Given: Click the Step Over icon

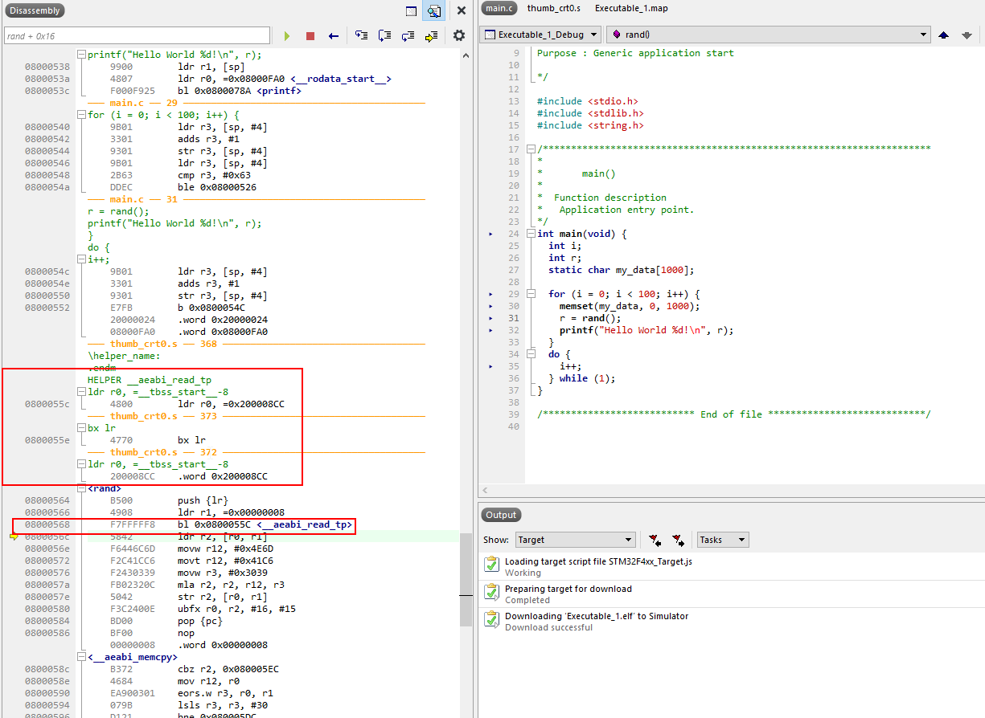Looking at the screenshot, I should coord(384,35).
